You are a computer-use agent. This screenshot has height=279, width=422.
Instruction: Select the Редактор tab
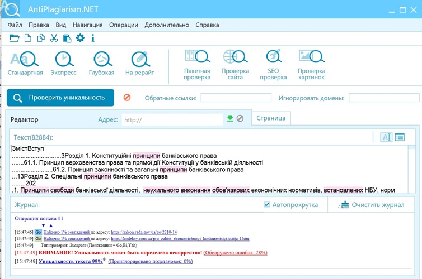(25, 119)
